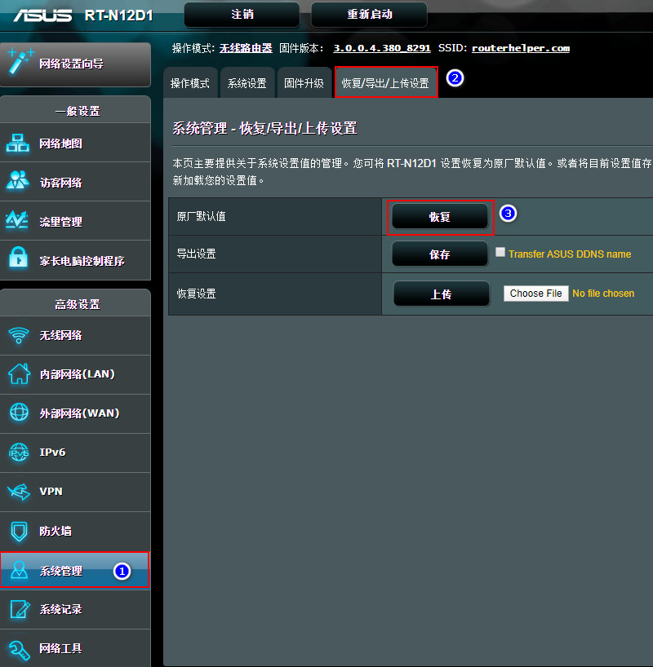Click the 重新启动 reboot button

tap(369, 15)
